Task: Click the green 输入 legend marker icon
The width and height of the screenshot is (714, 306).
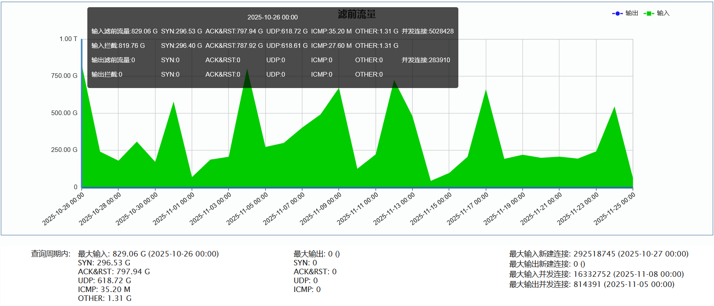Action: (x=649, y=14)
